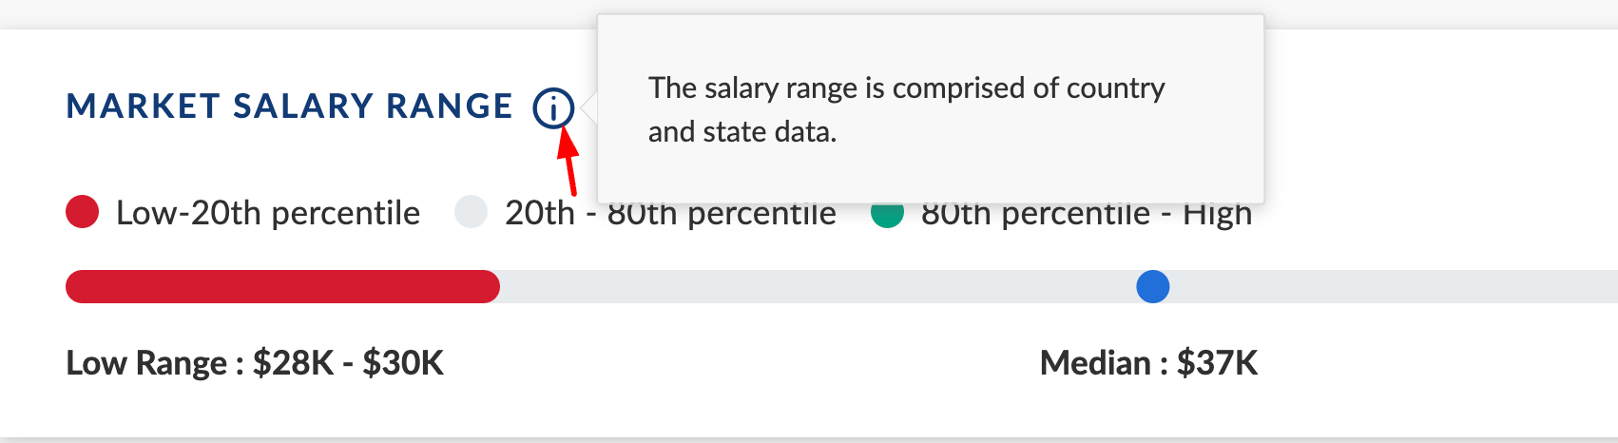Click tooltip line 'and state data.'

[742, 131]
